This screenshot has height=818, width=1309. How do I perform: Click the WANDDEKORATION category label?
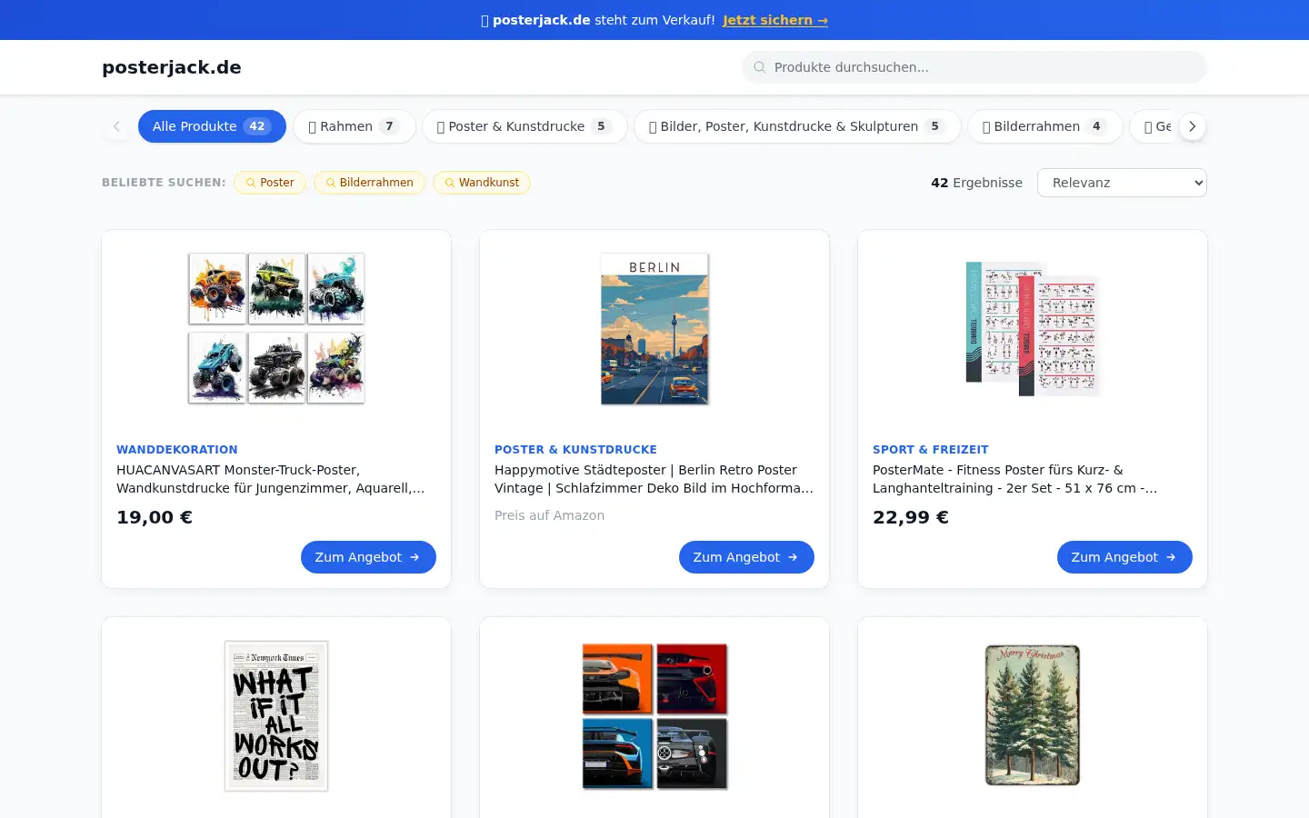(177, 450)
